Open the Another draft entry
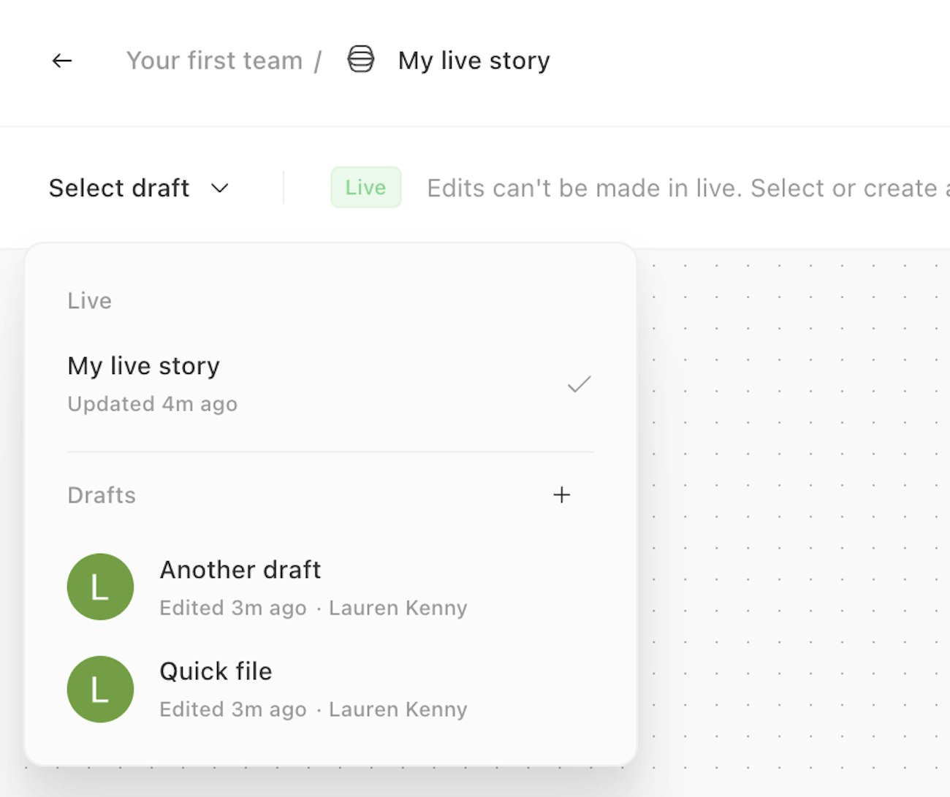Image resolution: width=950 pixels, height=797 pixels. tap(240, 570)
